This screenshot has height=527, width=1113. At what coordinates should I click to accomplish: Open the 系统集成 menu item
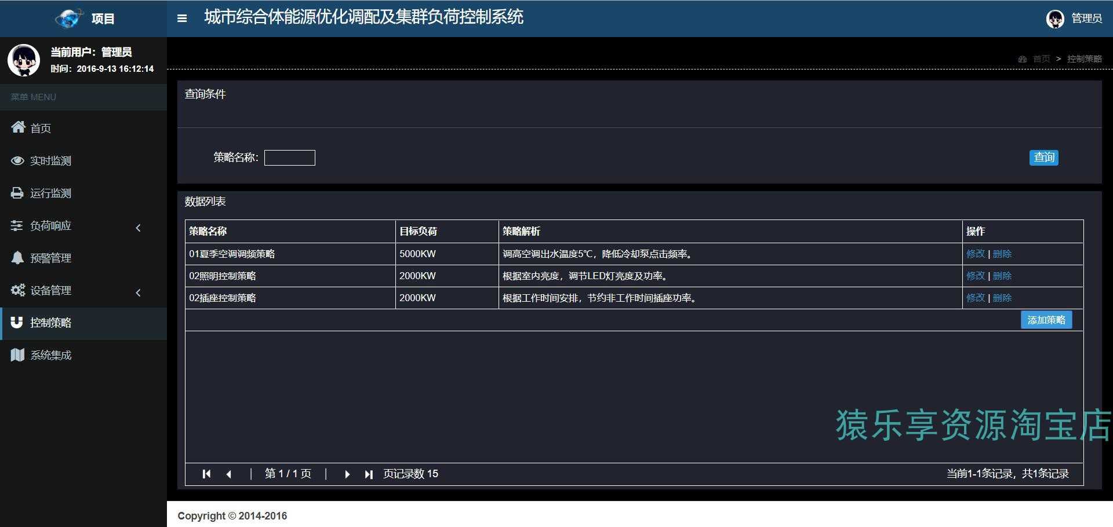click(83, 355)
